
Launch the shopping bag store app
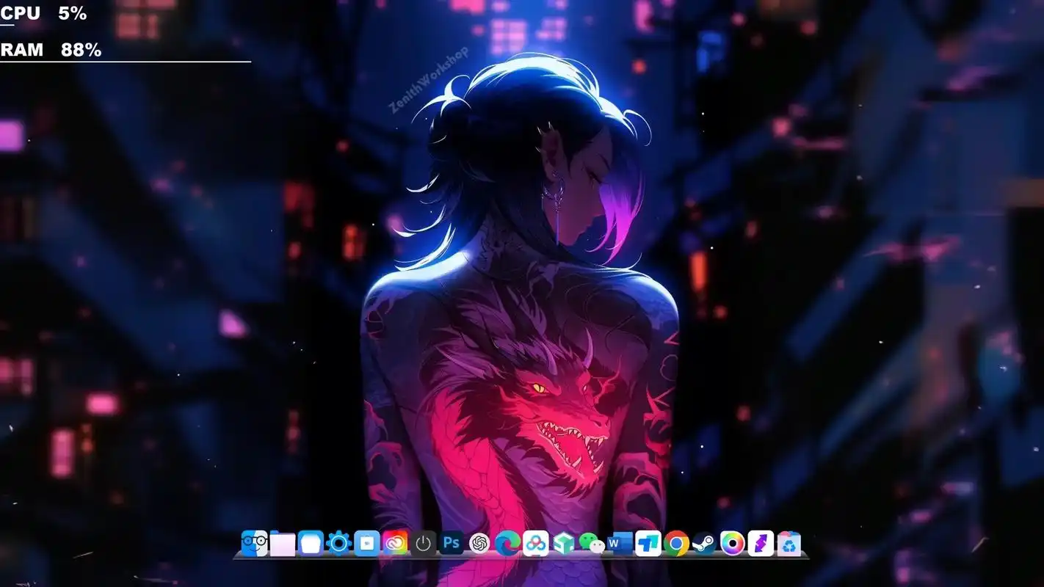(366, 544)
